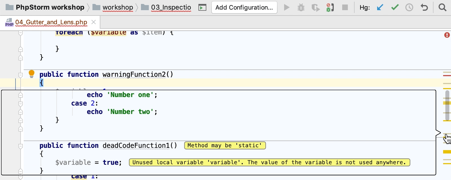Stop the running process
Image resolution: width=451 pixels, height=180 pixels.
345,7
